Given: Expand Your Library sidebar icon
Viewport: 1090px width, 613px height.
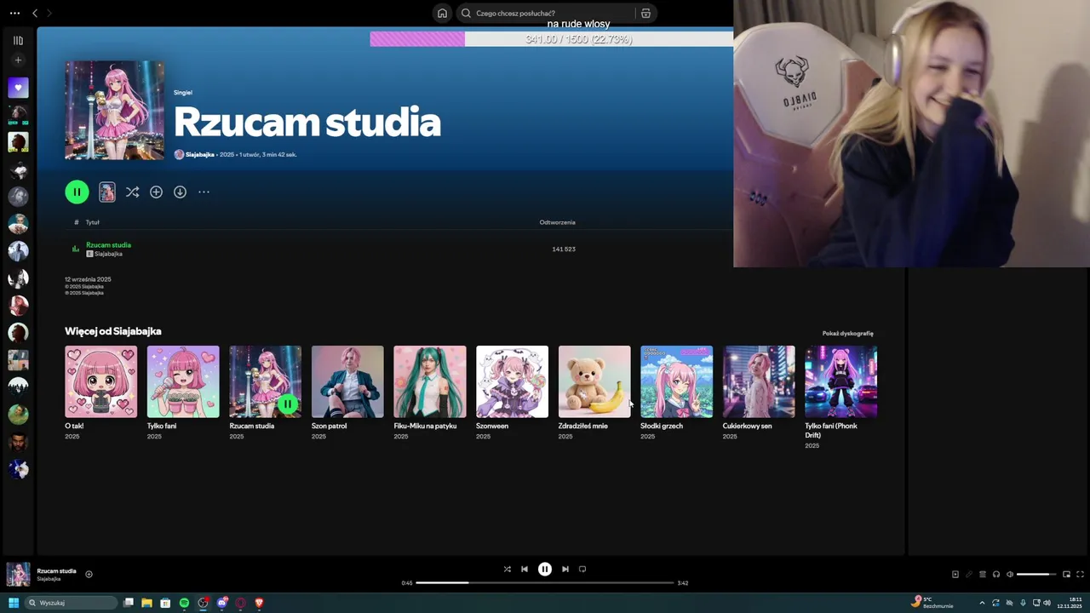Looking at the screenshot, I should [x=18, y=40].
